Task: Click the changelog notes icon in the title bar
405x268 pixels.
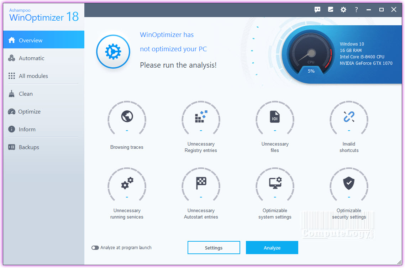Action: pyautogui.click(x=330, y=10)
